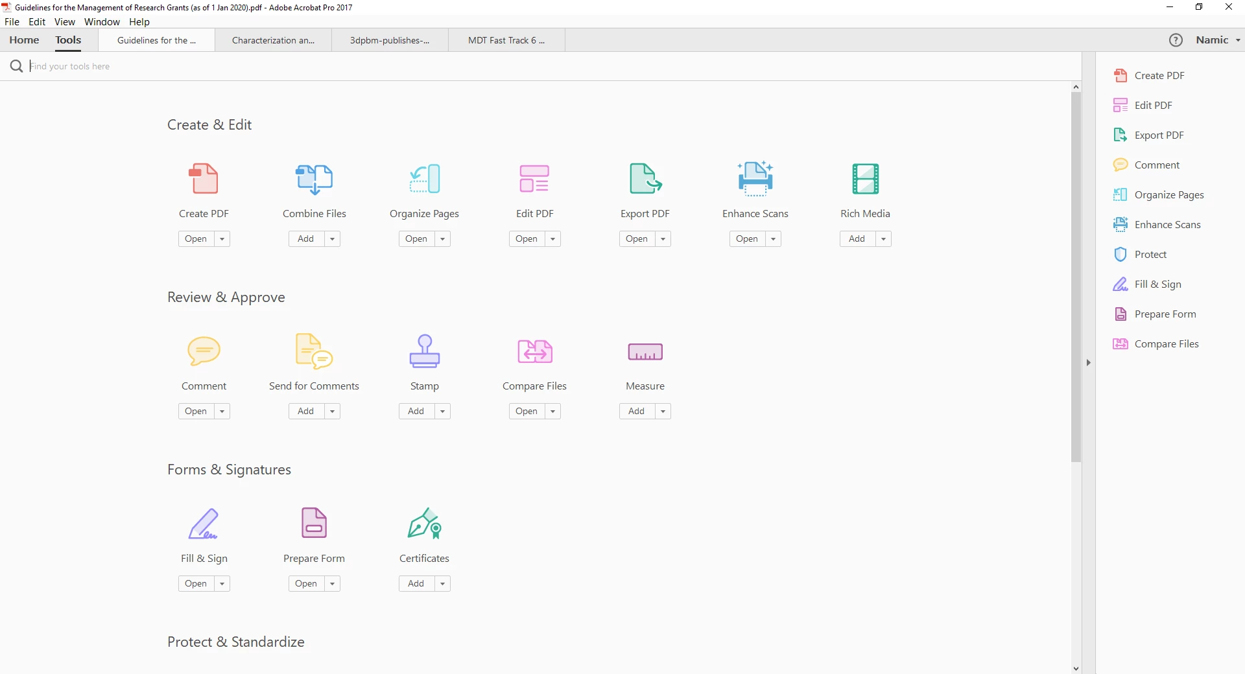This screenshot has width=1245, height=674.
Task: Expand dropdown arrow next to Measure Add
Action: click(x=663, y=411)
